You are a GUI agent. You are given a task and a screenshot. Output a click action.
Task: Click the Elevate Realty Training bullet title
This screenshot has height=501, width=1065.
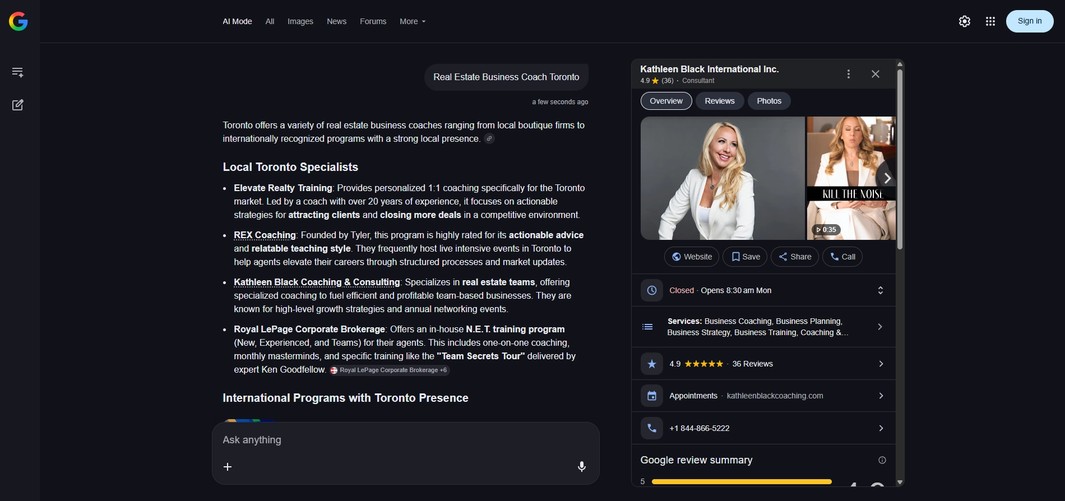coord(283,188)
